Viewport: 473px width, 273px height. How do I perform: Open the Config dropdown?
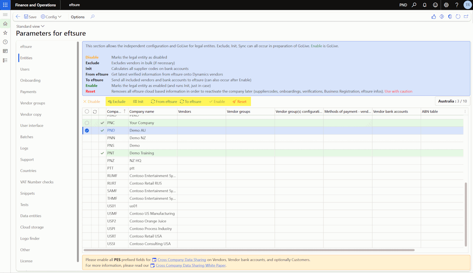point(51,17)
